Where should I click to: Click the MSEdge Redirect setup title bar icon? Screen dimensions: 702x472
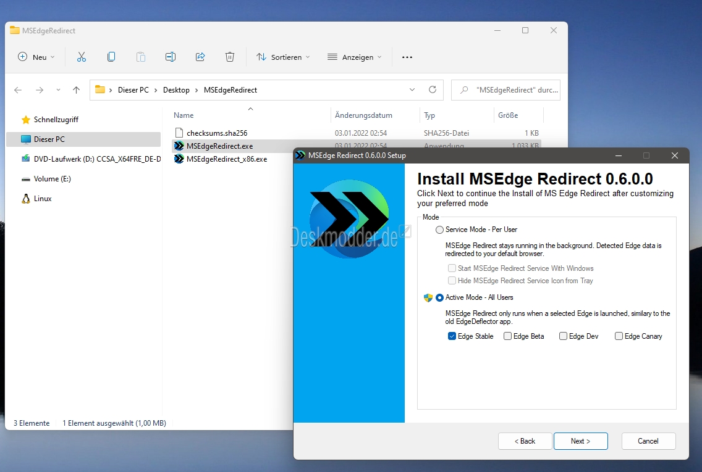point(300,155)
